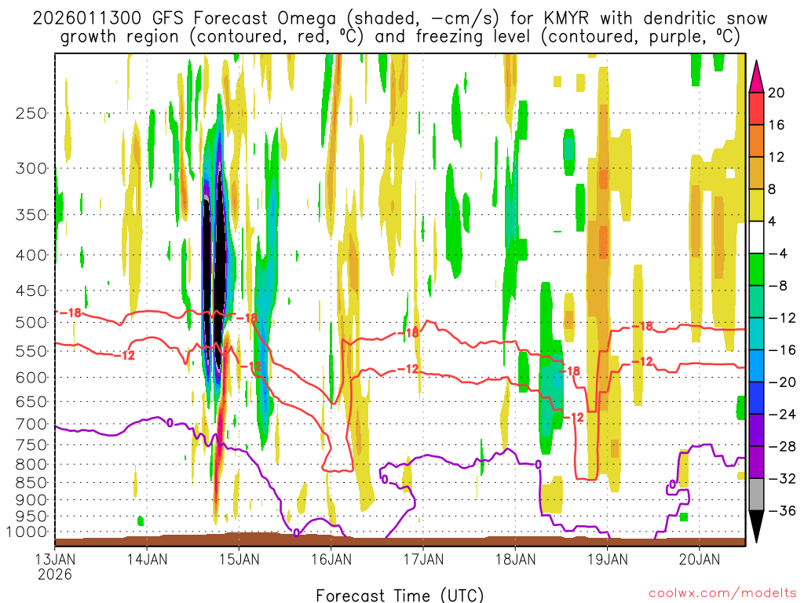Click the magenta arrow atop the colorbar
Screen dimensions: 804x603
pos(756,77)
